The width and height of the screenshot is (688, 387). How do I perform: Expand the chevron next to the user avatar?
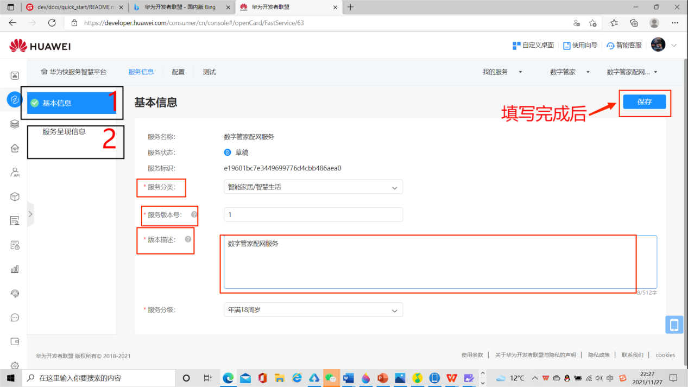[x=674, y=46]
